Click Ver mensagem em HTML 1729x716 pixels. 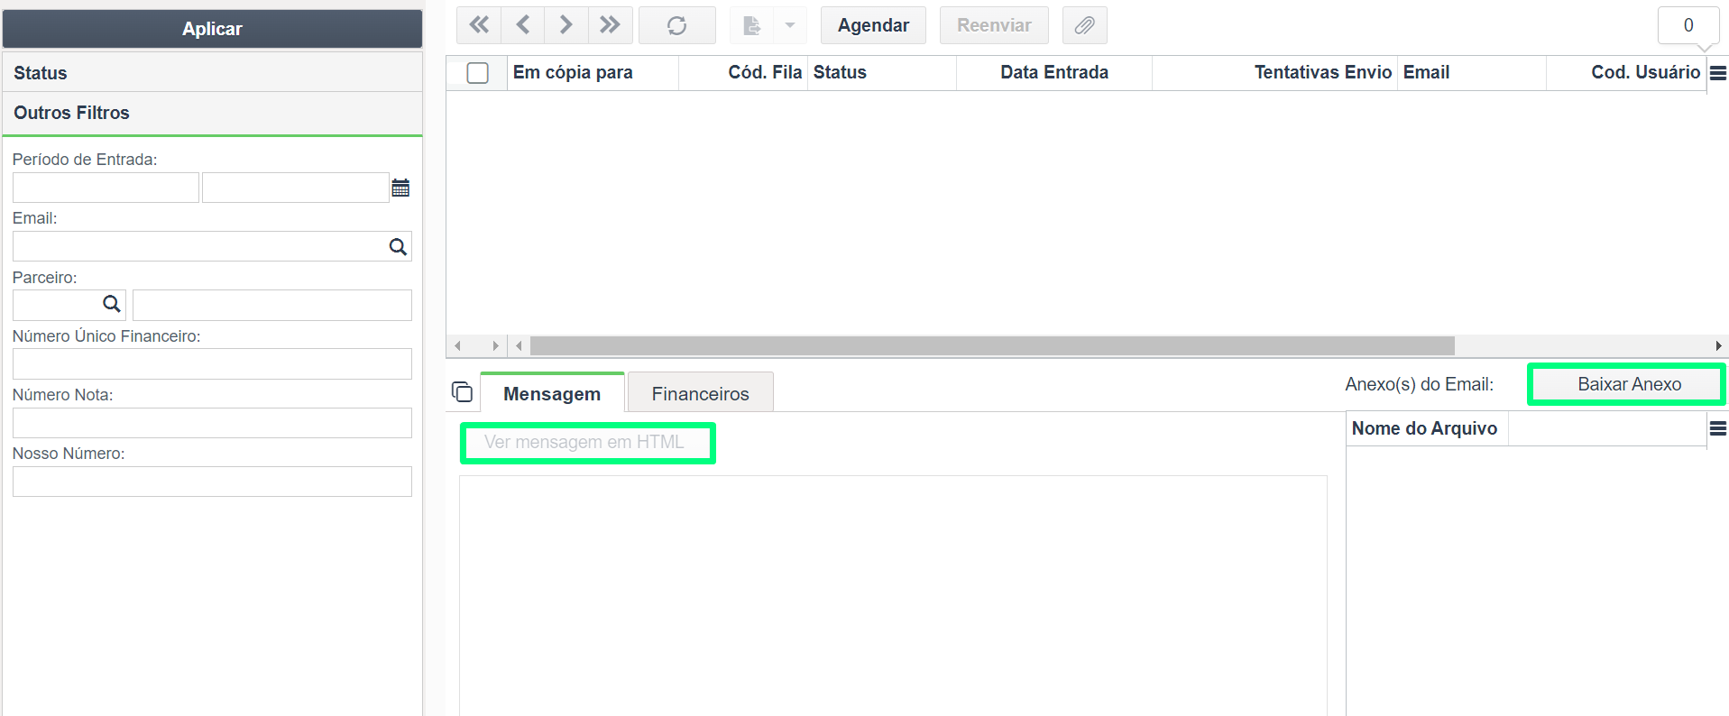[x=584, y=442]
